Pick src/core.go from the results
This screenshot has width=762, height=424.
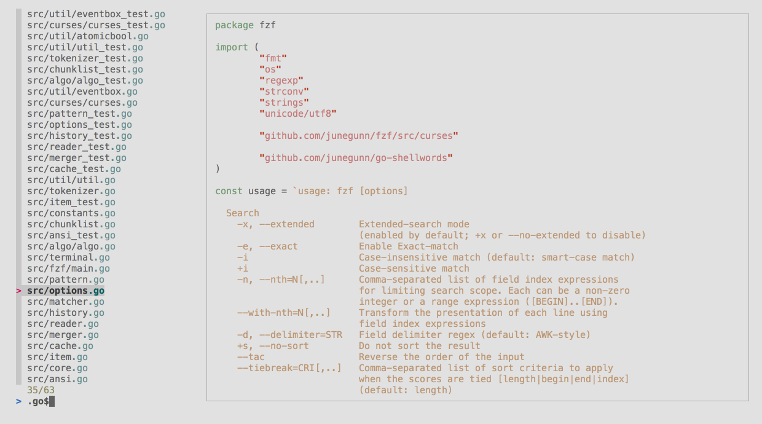tap(57, 368)
